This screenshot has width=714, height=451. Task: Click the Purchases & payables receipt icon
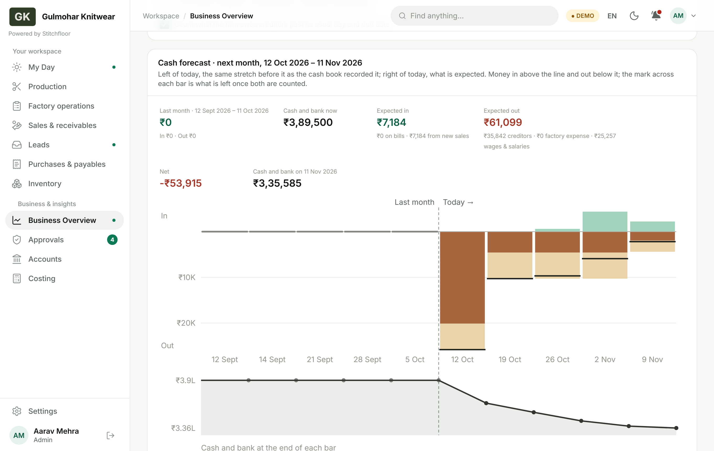tap(17, 164)
